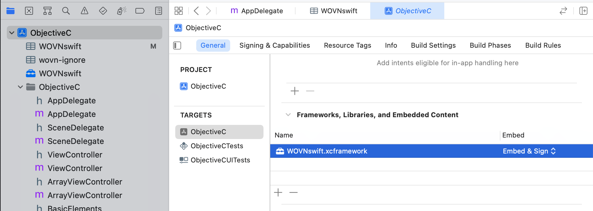Screen dimensions: 593x211
Task: Open the WOVNswift table file in navigator
Action: click(x=60, y=46)
